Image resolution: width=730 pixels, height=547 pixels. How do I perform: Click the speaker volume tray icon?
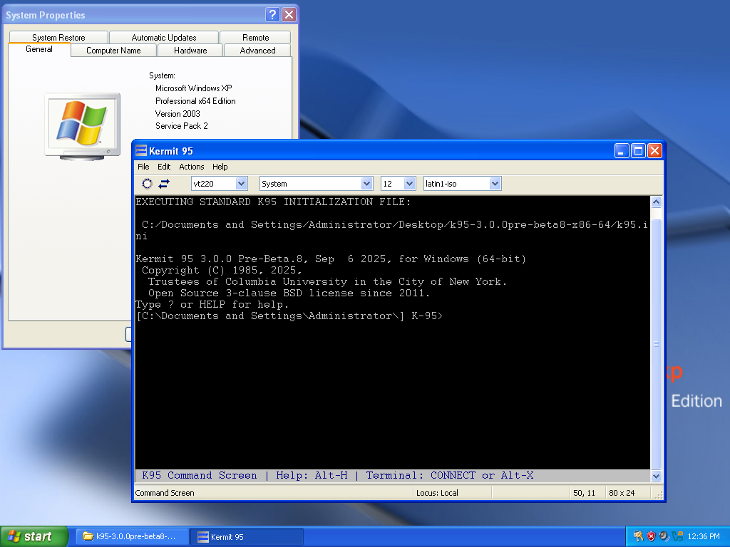(x=664, y=536)
